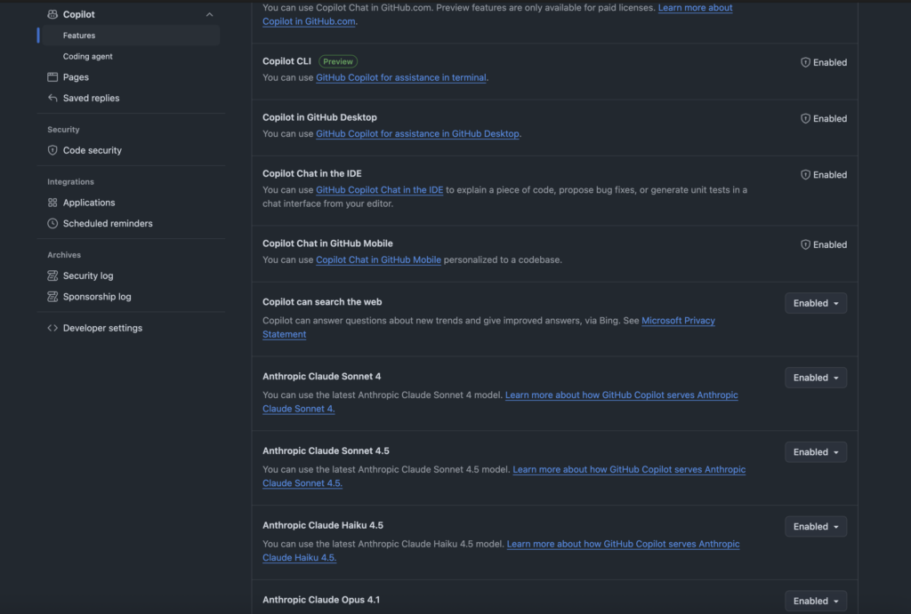Click the Sponsorship log icon
Viewport: 911px width, 614px height.
tap(52, 297)
